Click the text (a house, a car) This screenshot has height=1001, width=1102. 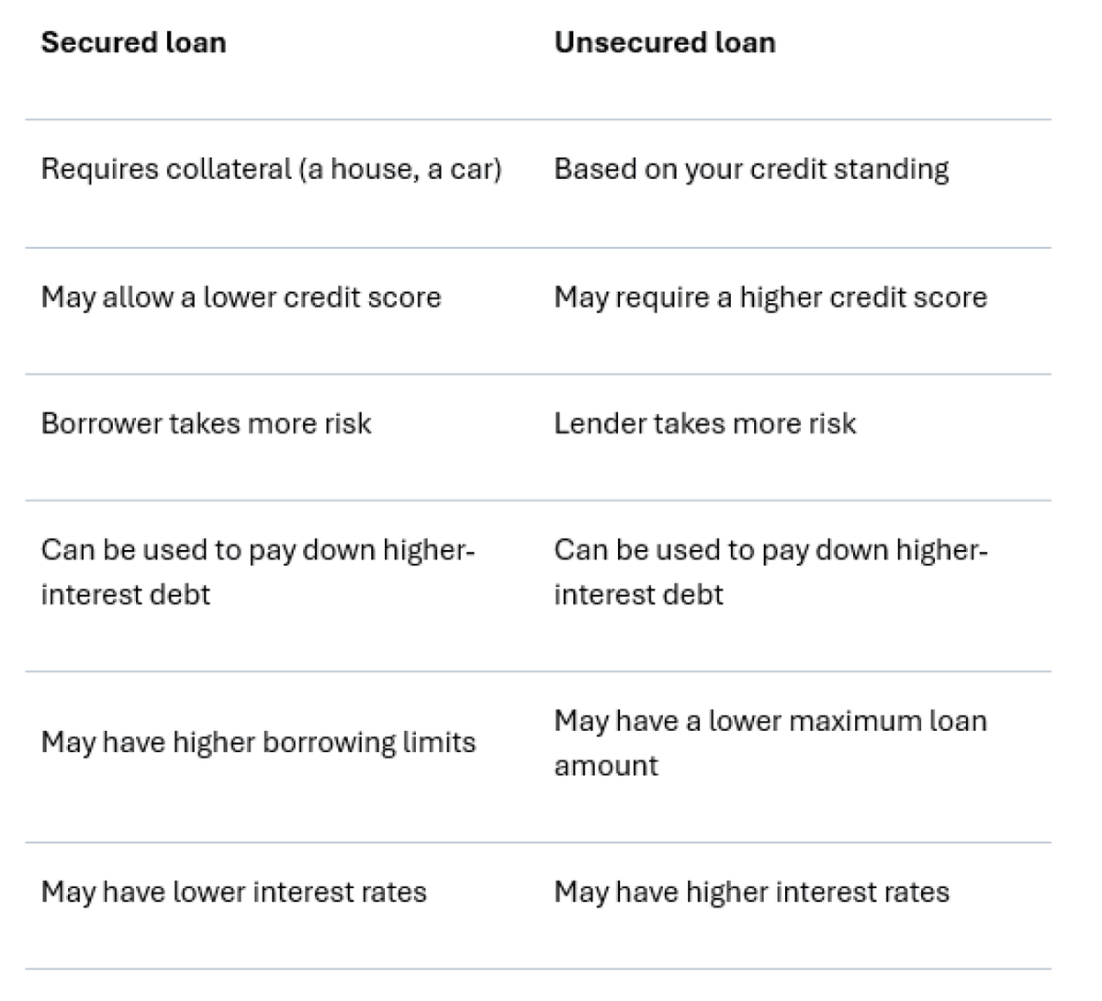point(400,170)
